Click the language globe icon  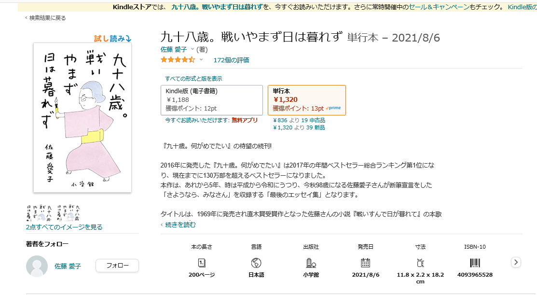[x=256, y=263]
